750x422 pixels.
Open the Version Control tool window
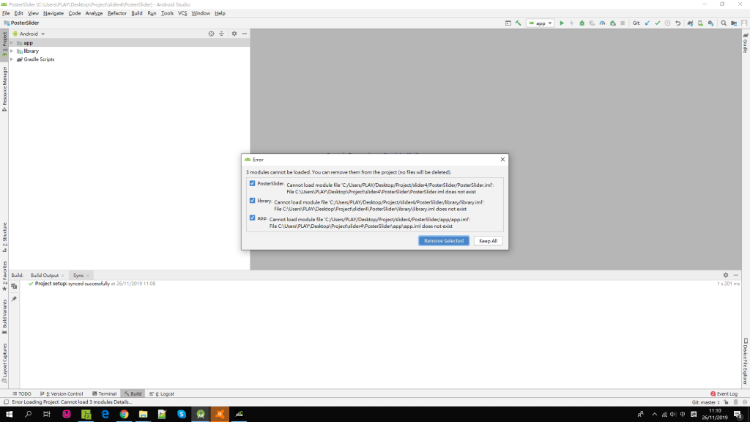tap(62, 393)
